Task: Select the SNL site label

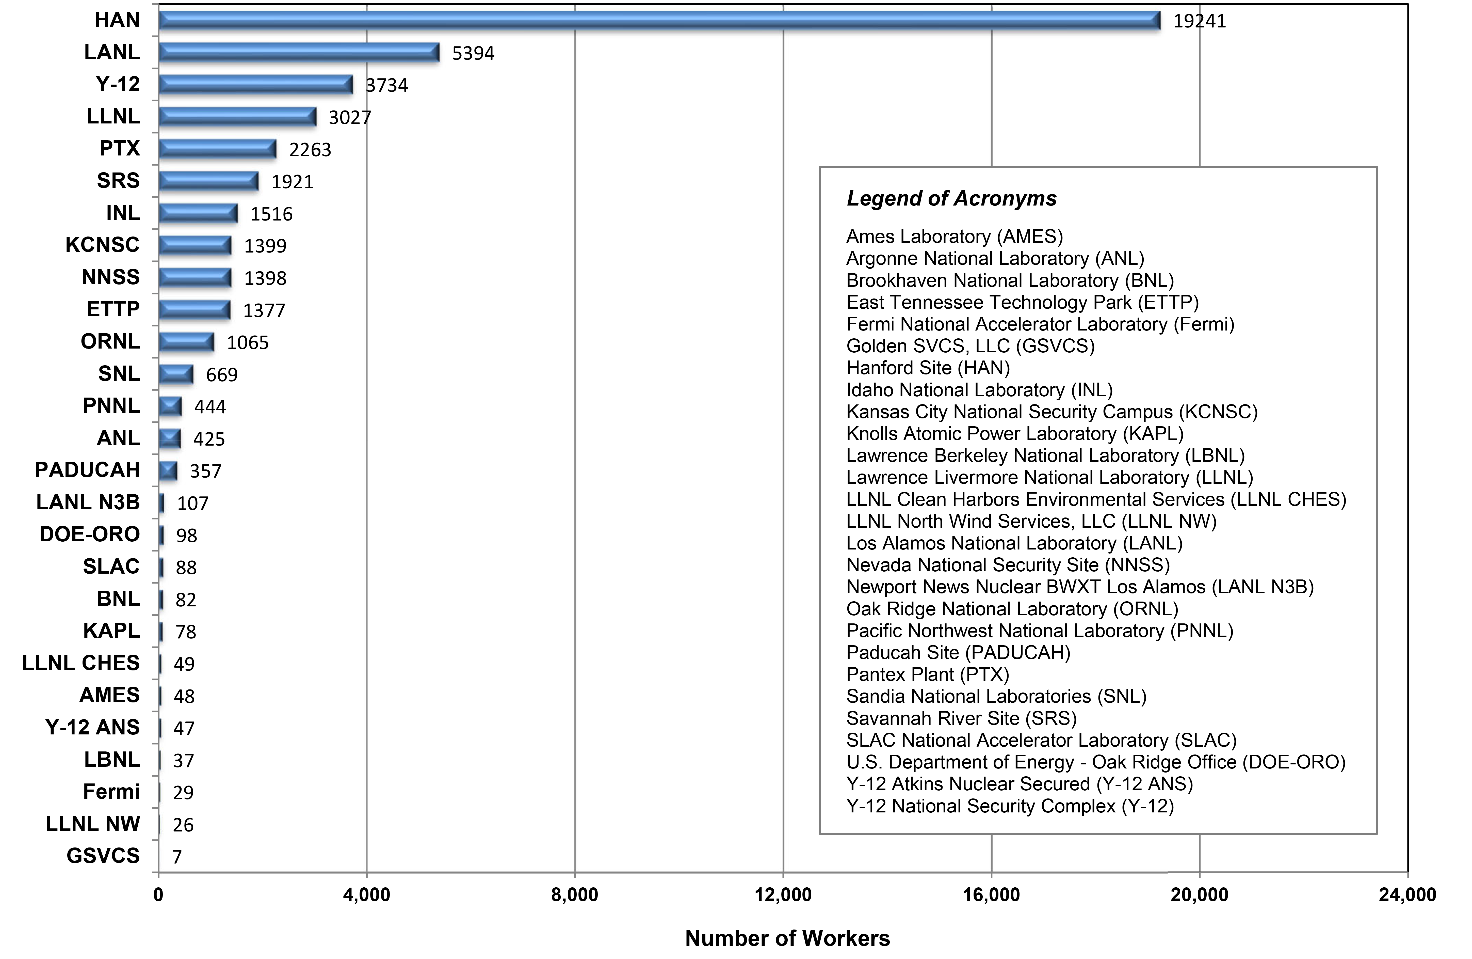Action: pos(119,374)
